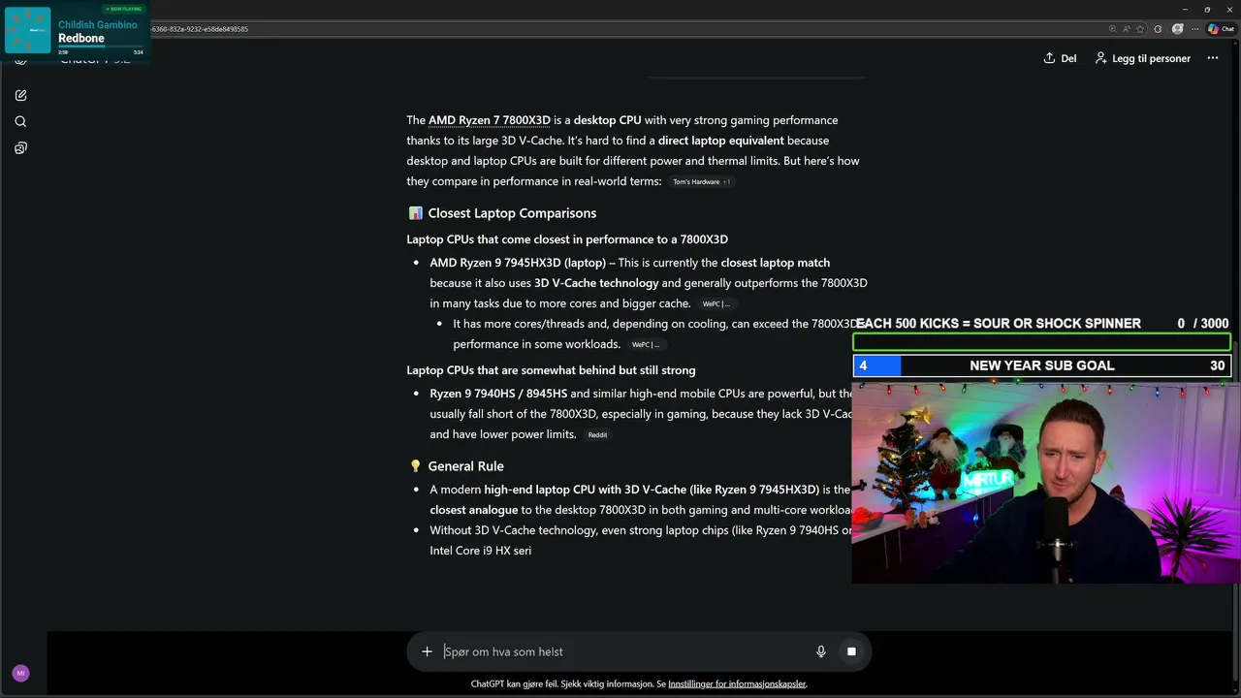Image resolution: width=1241 pixels, height=698 pixels.
Task: Click 'Laptop CPUs that are somewhat behind' subheading
Action: click(x=551, y=370)
